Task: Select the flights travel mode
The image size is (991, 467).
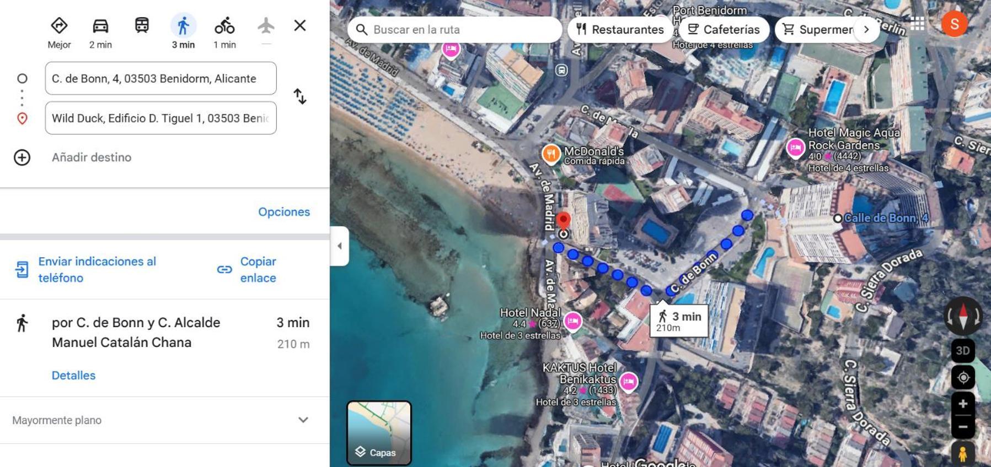Action: click(266, 26)
